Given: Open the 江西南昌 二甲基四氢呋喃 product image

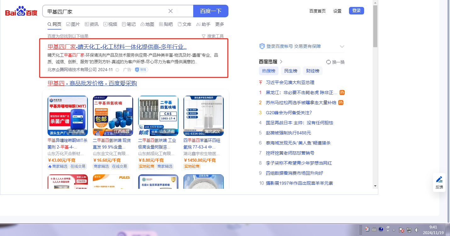Looking at the screenshot, I should pyautogui.click(x=113, y=116).
